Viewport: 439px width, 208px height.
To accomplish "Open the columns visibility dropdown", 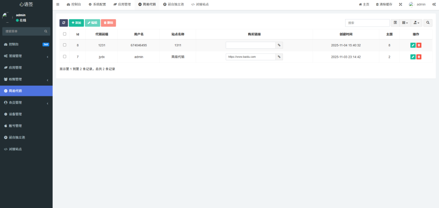I will pyautogui.click(x=405, y=23).
